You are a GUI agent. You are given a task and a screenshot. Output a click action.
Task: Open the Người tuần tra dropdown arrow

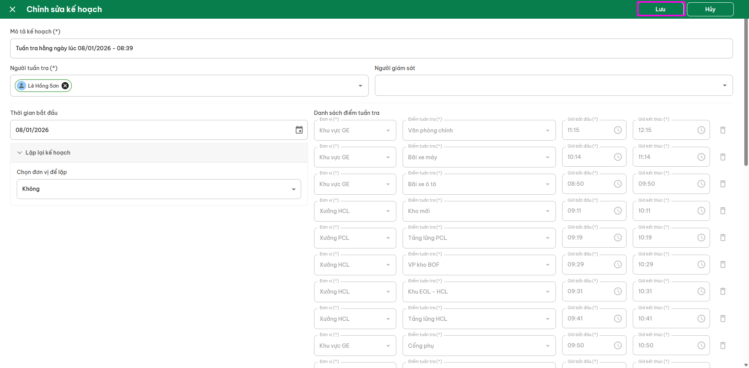360,86
